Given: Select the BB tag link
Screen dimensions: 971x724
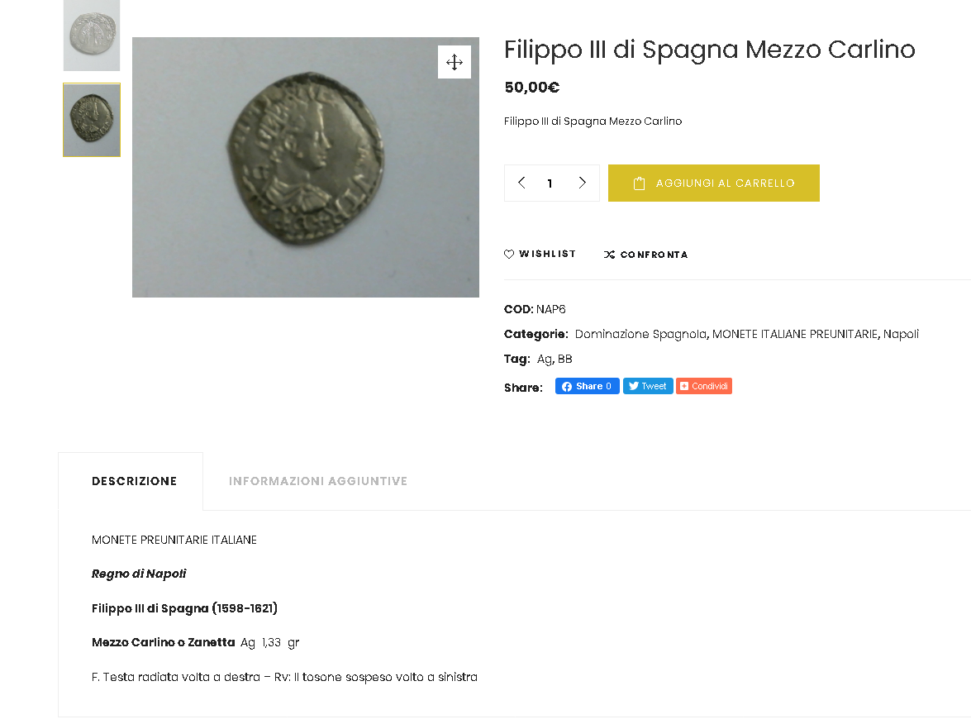Looking at the screenshot, I should [564, 360].
